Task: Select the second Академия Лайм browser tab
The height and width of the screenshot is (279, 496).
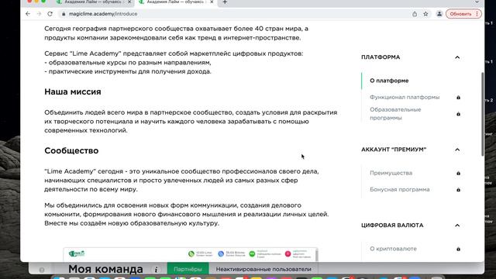Action: coord(176,2)
